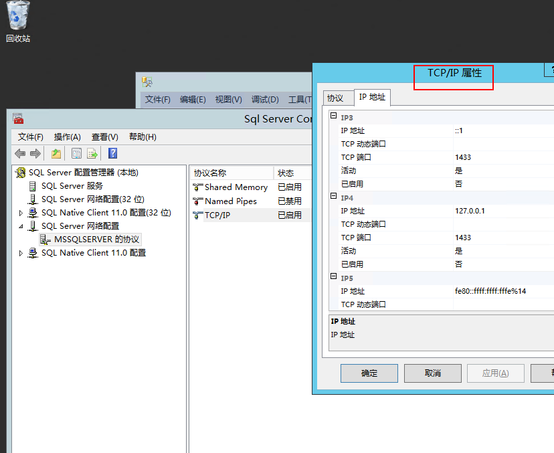Confirm with the 确定 button
The width and height of the screenshot is (554, 453).
coord(369,373)
